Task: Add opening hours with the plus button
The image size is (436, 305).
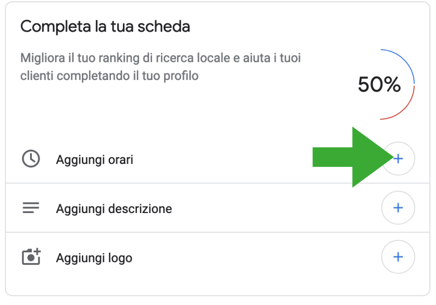Action: coord(398,159)
